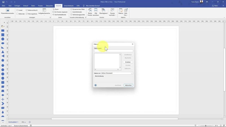Select the Zeichenblatt-1 page tab
This screenshot has height=127, width=226.
[13, 122]
